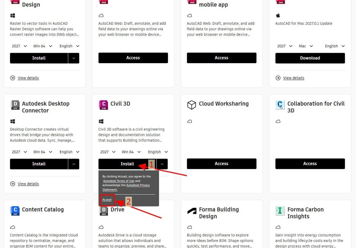Click arrow icon beside Desktop Connector View details
This screenshot has height=248, width=356.
12,184
